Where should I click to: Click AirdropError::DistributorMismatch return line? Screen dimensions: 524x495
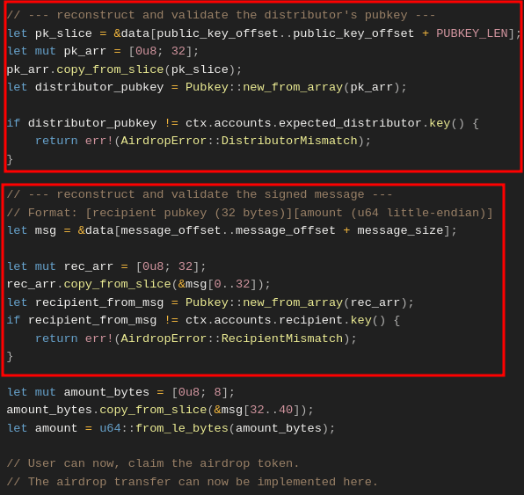click(x=203, y=141)
